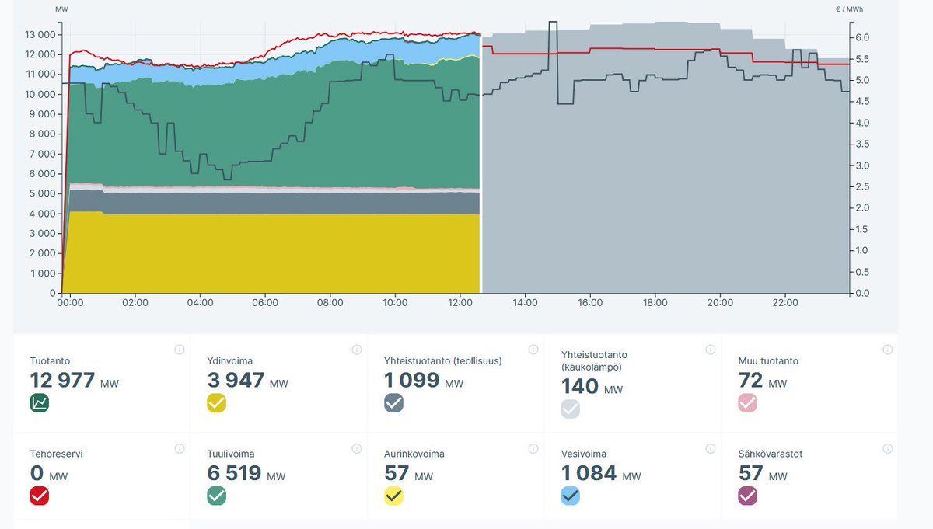The width and height of the screenshot is (933, 529).
Task: Click the Vesivoima info icon
Action: 709,448
